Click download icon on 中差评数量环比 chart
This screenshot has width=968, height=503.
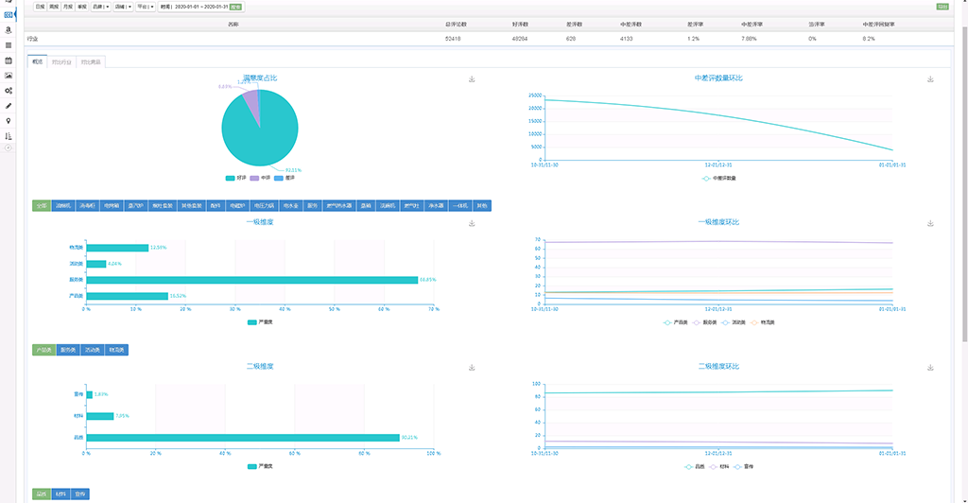(930, 79)
